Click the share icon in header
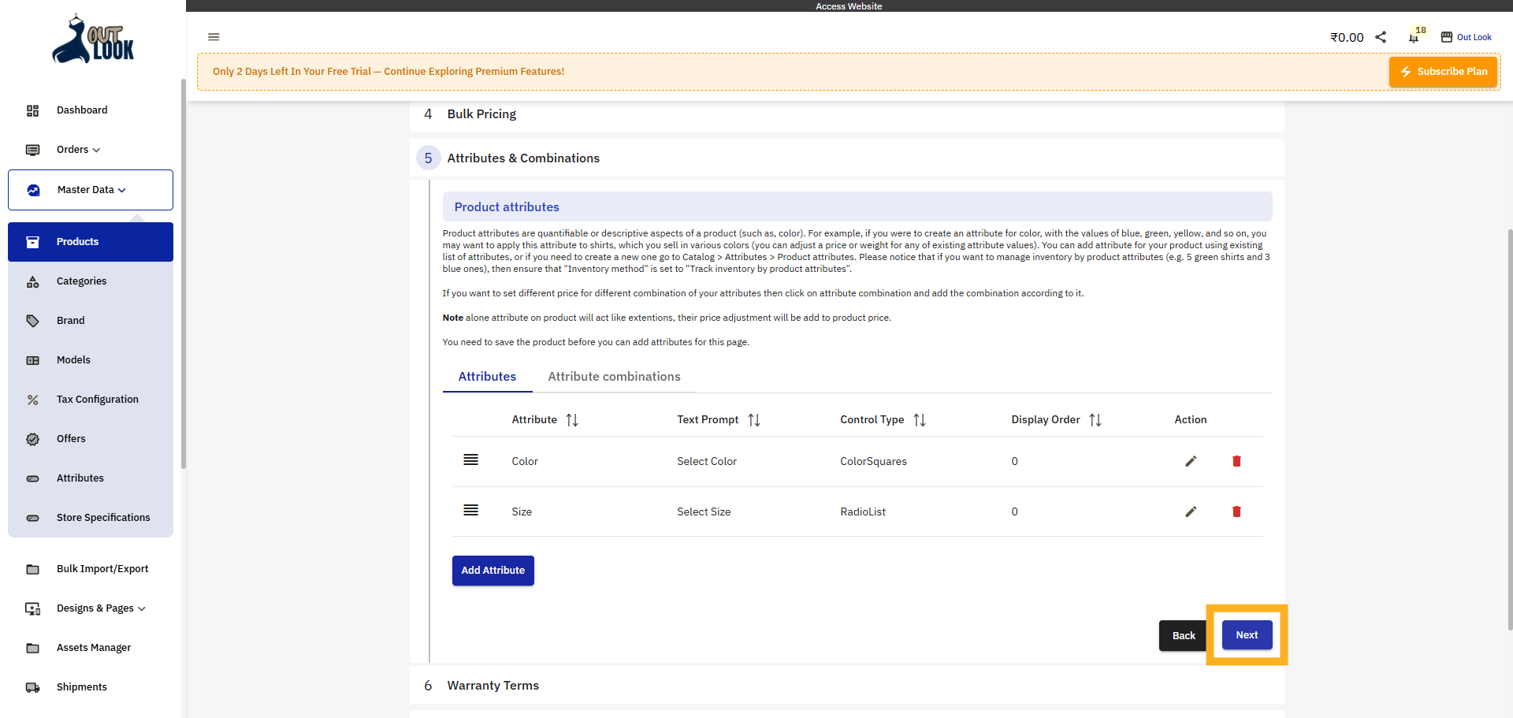 [x=1381, y=37]
